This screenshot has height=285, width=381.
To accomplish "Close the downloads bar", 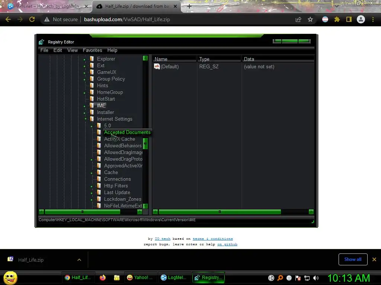I will point(374,259).
